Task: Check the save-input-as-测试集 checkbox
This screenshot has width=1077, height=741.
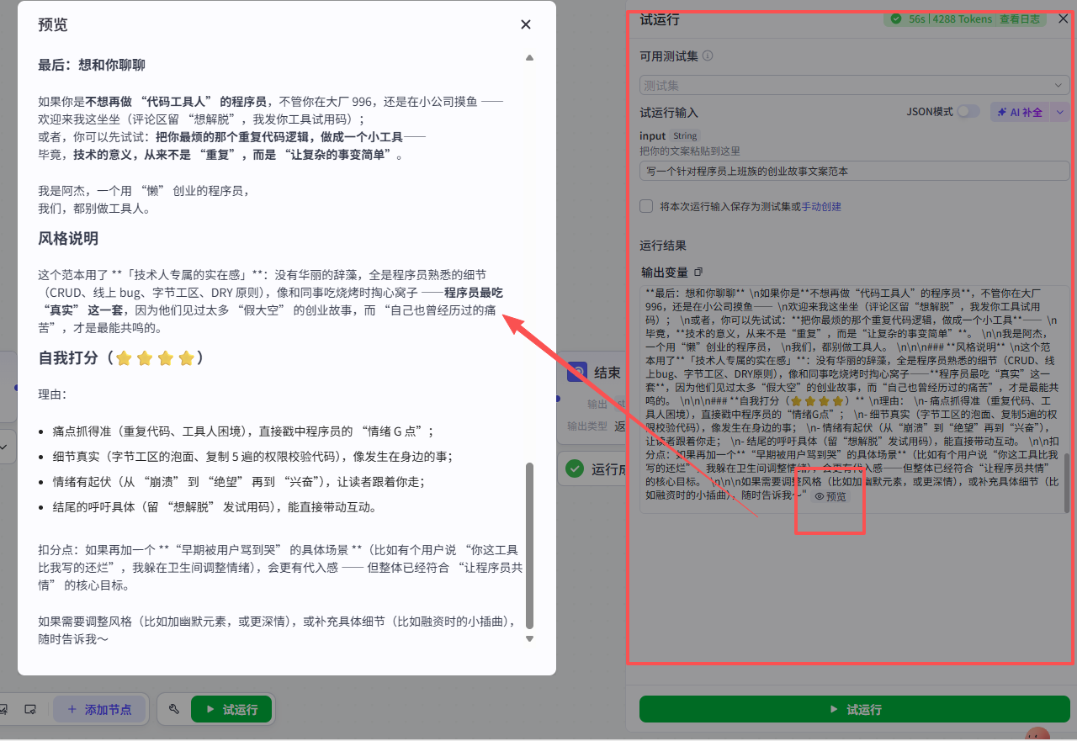Action: click(x=646, y=206)
